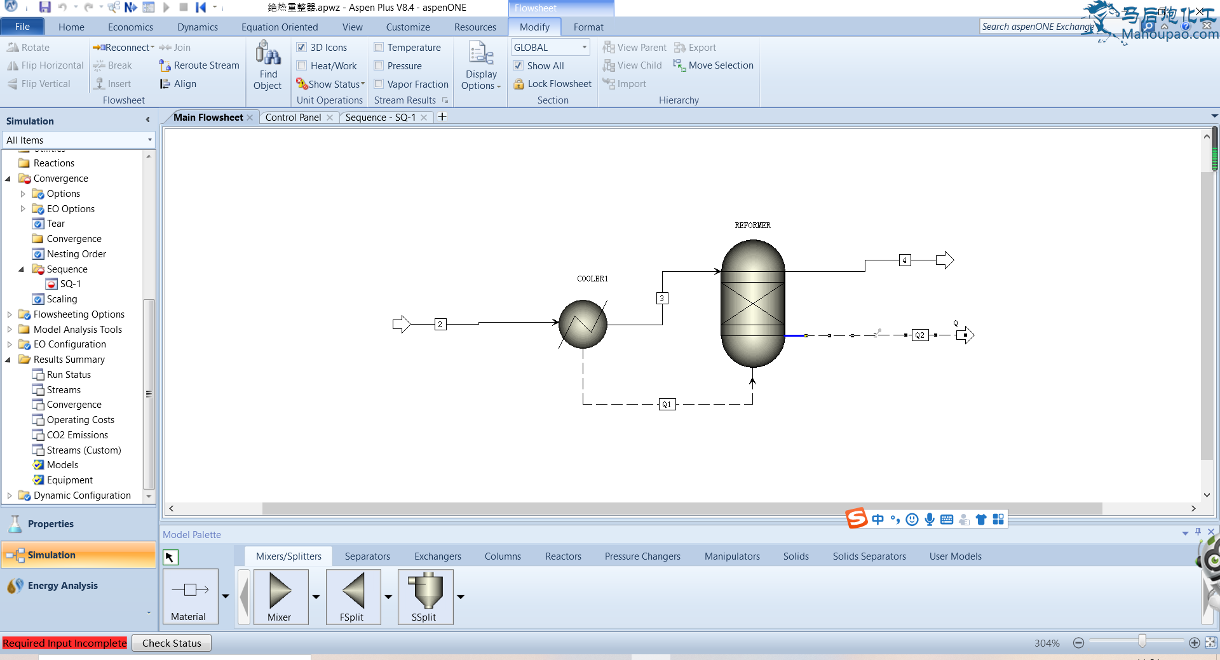Open the GLOBAL section dropdown
The height and width of the screenshot is (660, 1220).
(x=584, y=48)
